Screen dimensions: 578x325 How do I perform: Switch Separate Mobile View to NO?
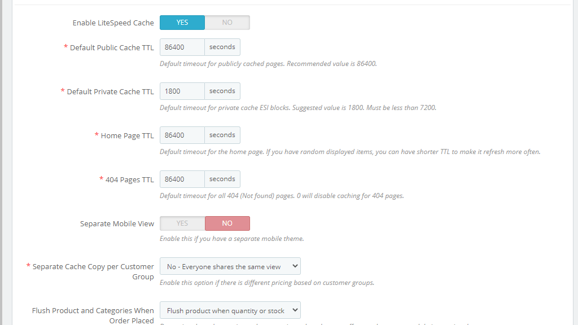227,223
